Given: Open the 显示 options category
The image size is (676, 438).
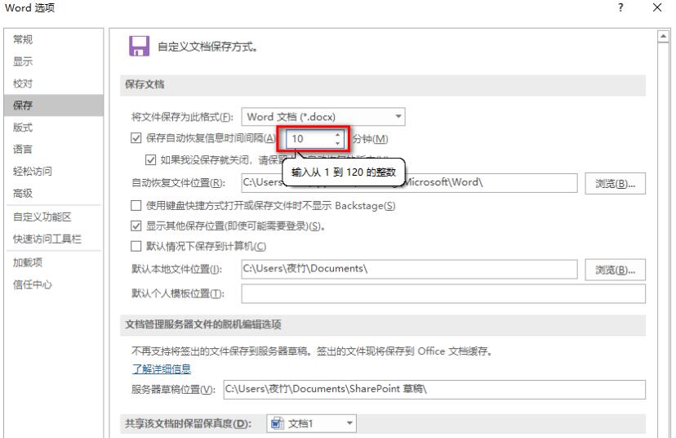Looking at the screenshot, I should (x=53, y=62).
